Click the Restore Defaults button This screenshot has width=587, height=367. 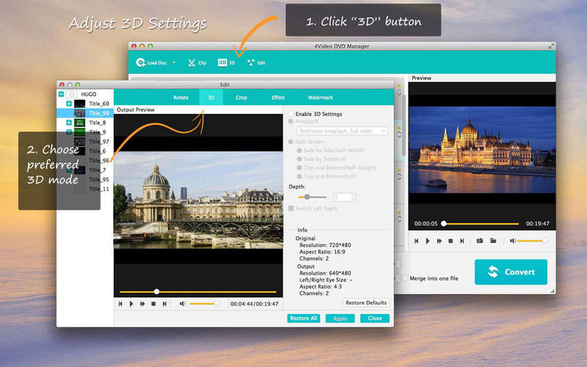[x=365, y=302]
